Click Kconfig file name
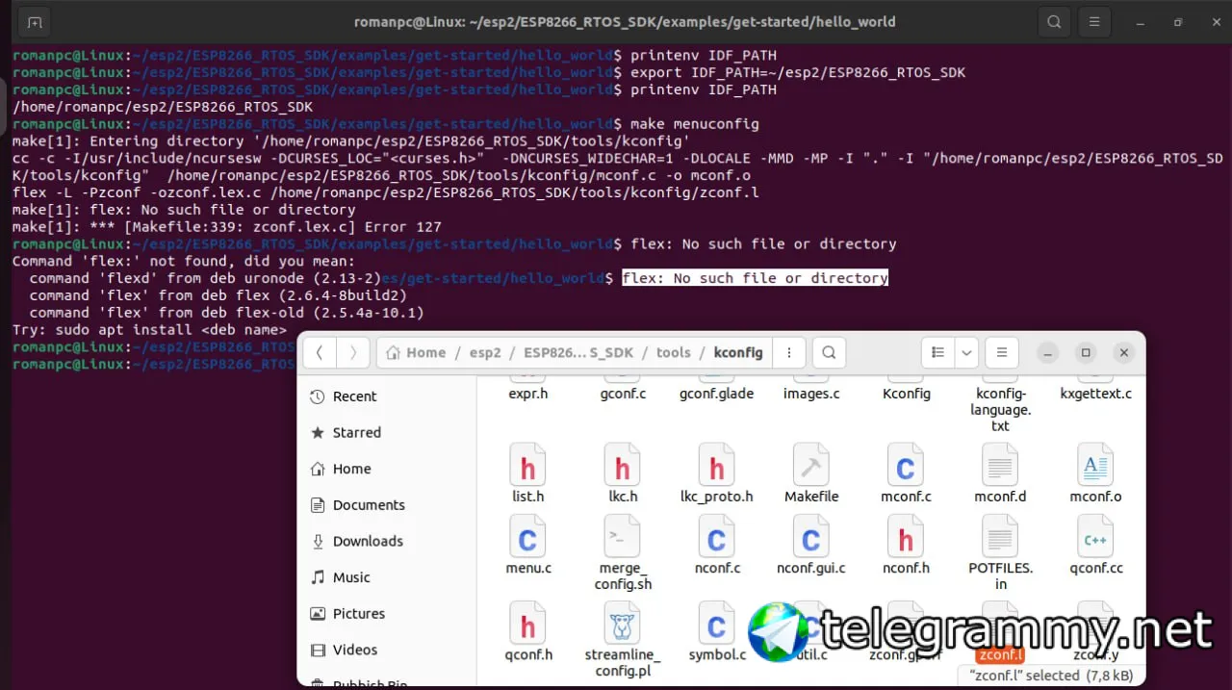The image size is (1232, 690). (906, 394)
